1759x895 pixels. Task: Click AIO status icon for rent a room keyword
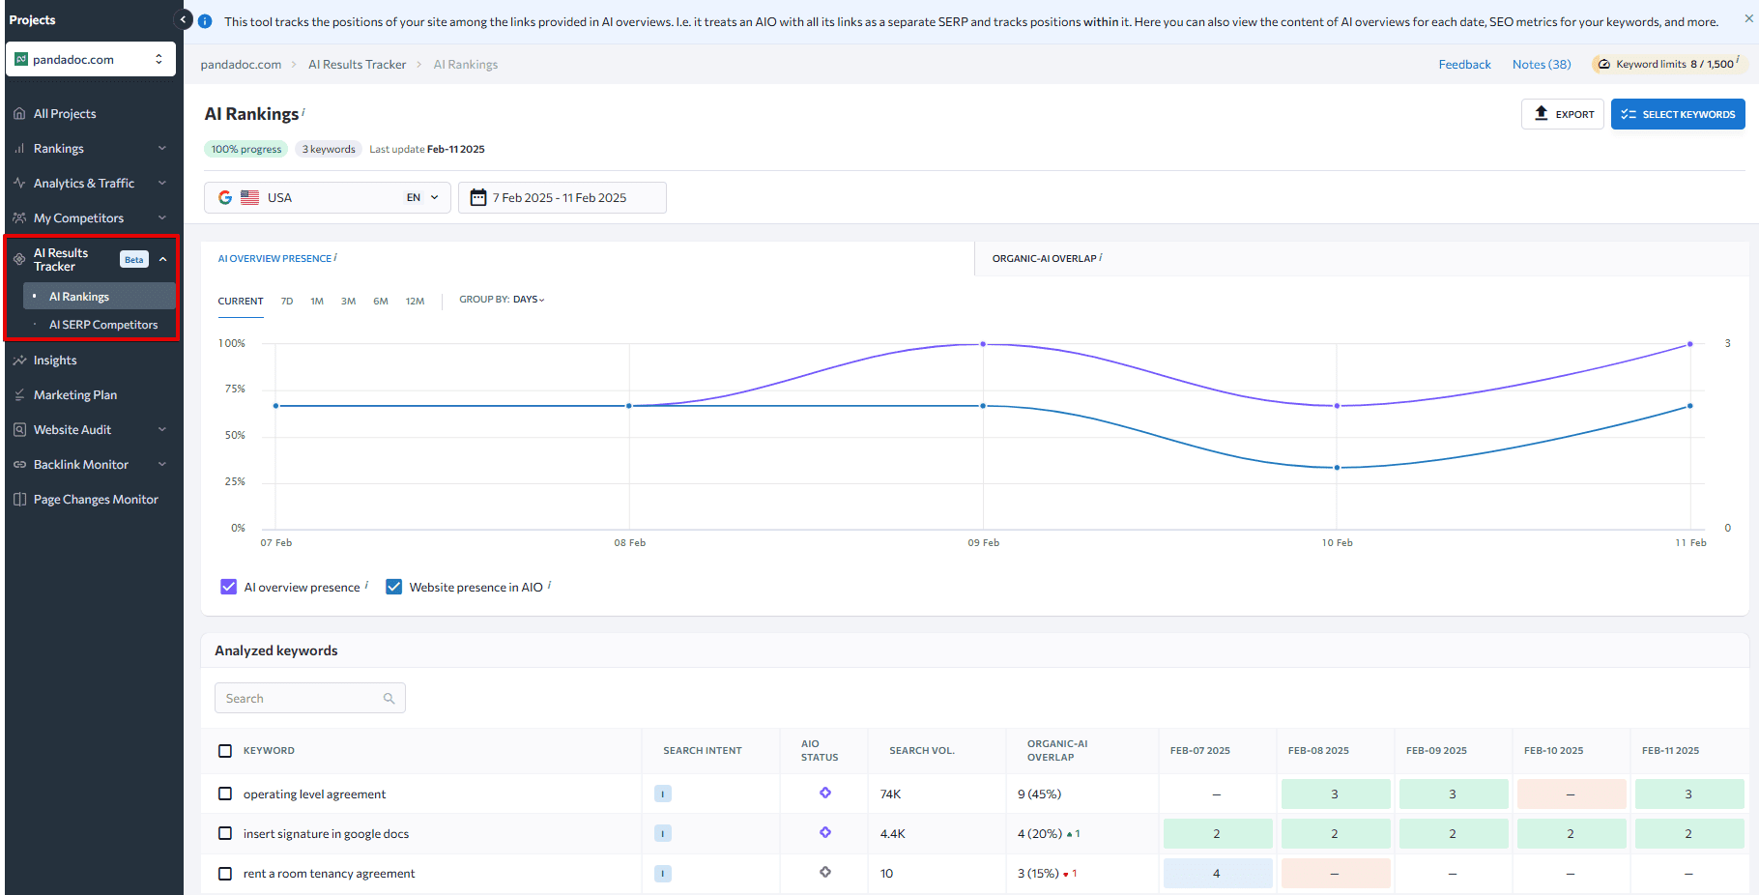point(825,872)
